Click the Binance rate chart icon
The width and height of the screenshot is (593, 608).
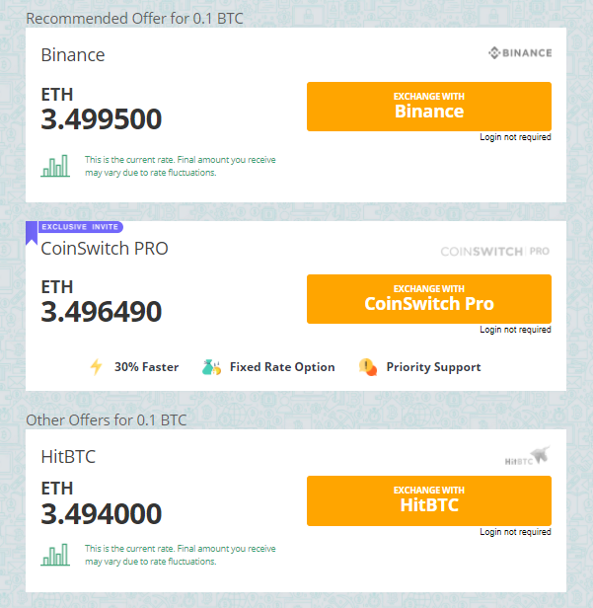point(55,165)
